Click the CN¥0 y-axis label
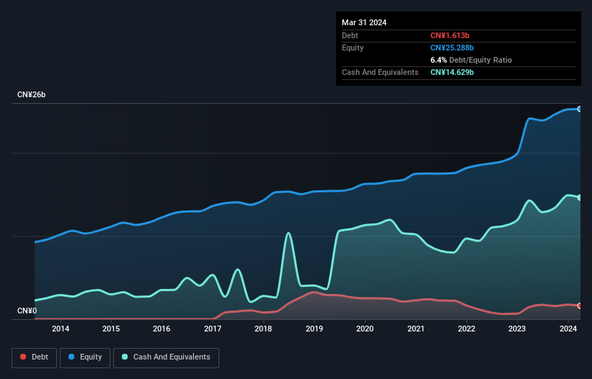The height and width of the screenshot is (379, 592). pos(27,311)
